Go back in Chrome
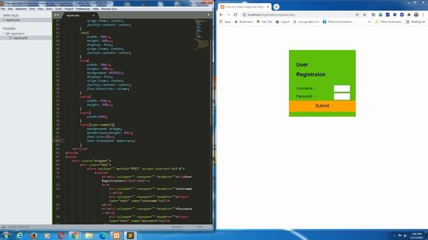Viewport: 428px width, 240px height. tap(221, 15)
